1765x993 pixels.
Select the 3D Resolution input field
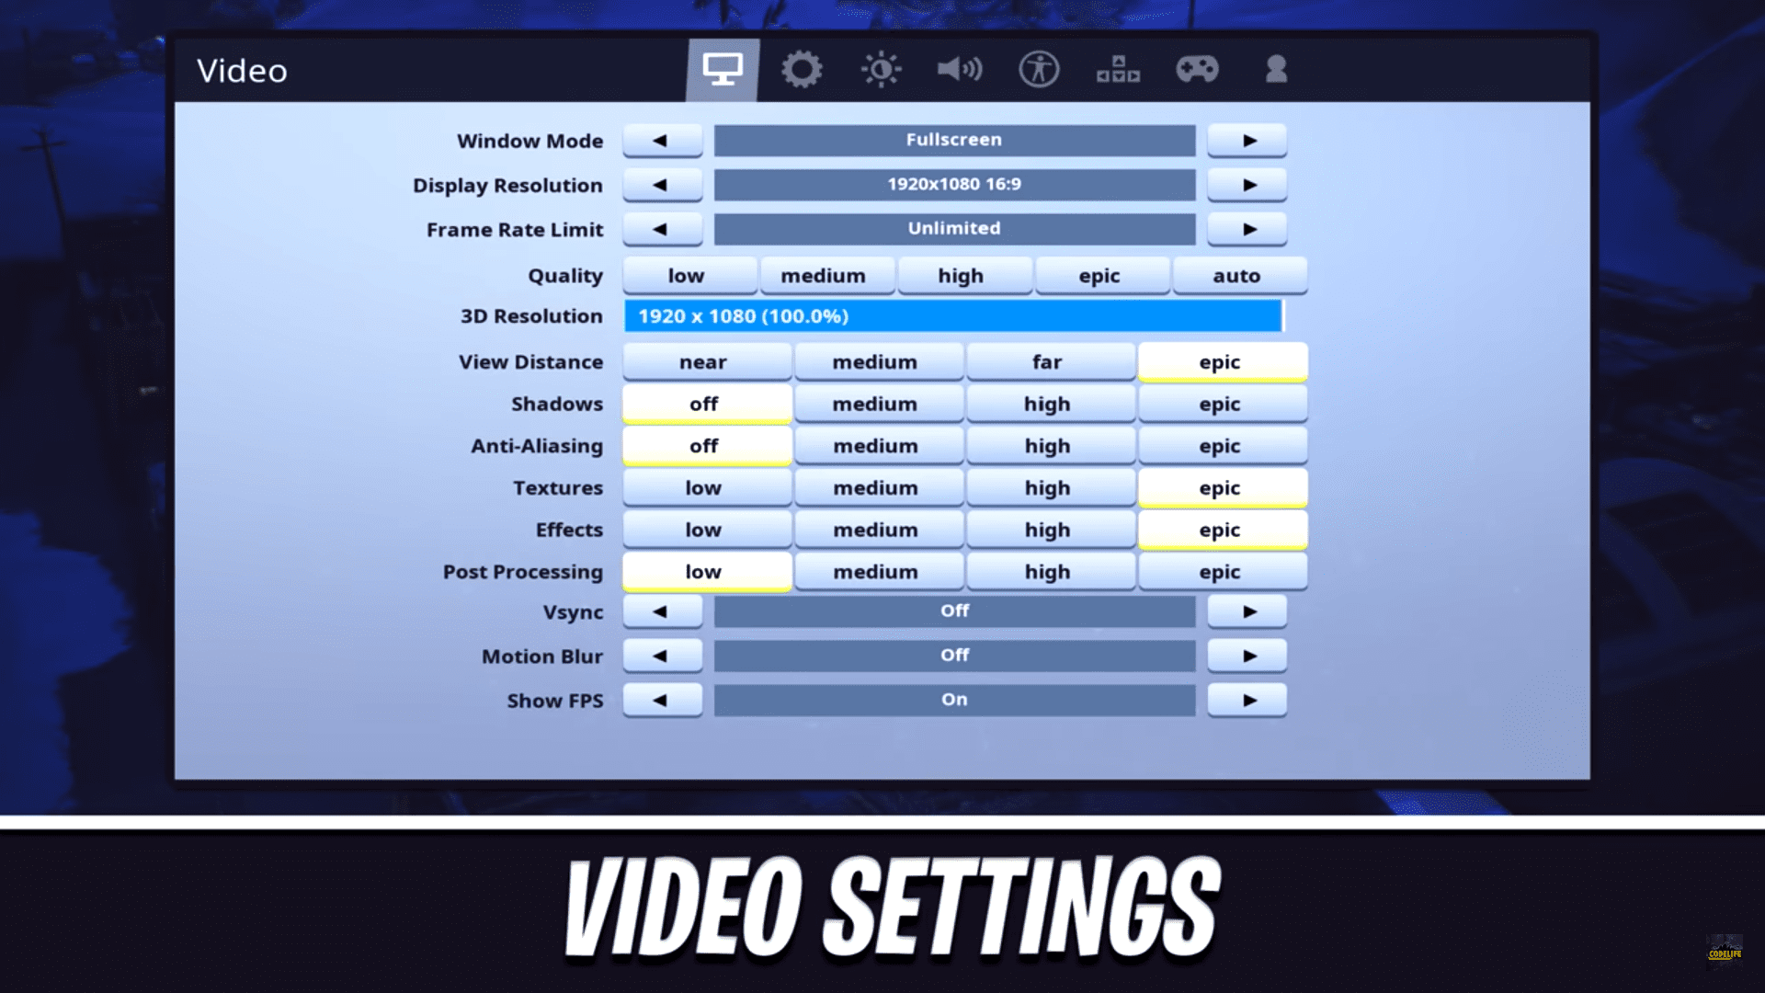tap(952, 315)
